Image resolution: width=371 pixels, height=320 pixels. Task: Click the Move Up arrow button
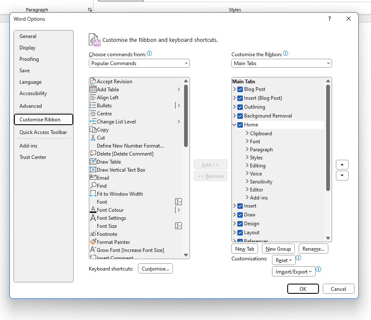[342, 164]
